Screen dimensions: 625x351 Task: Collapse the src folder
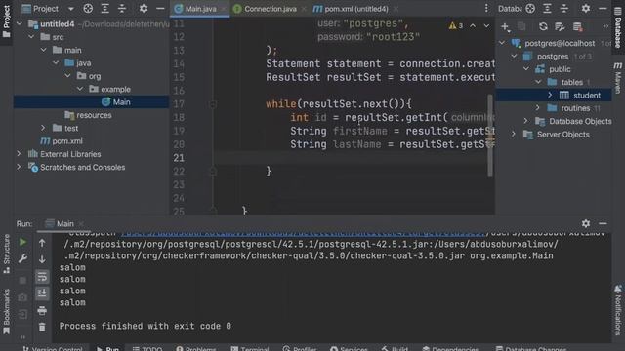click(x=31, y=37)
